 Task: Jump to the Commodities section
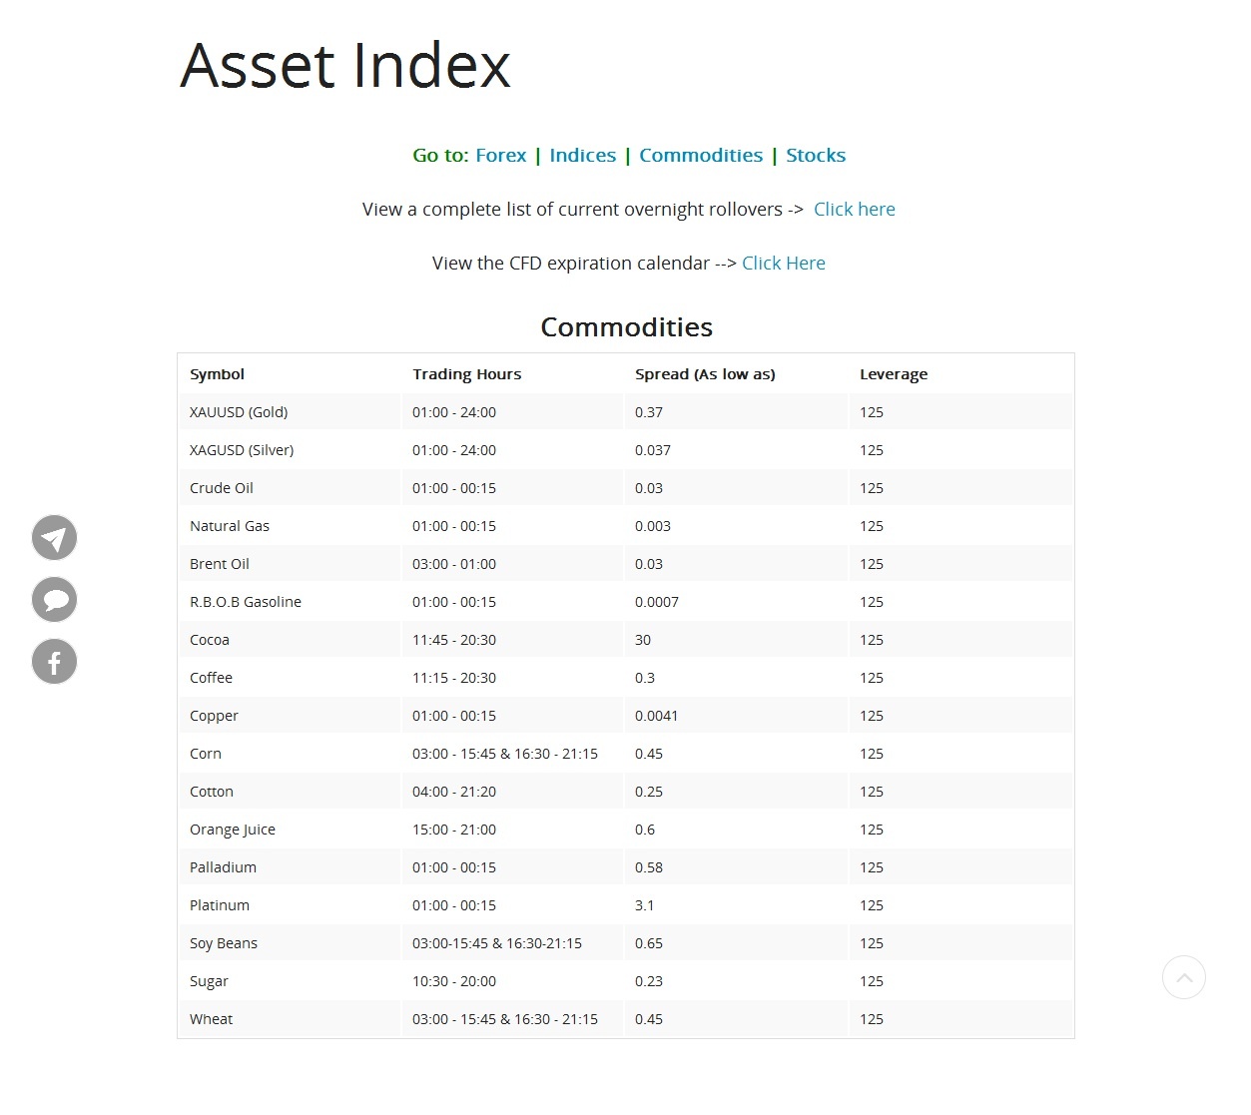tap(701, 155)
